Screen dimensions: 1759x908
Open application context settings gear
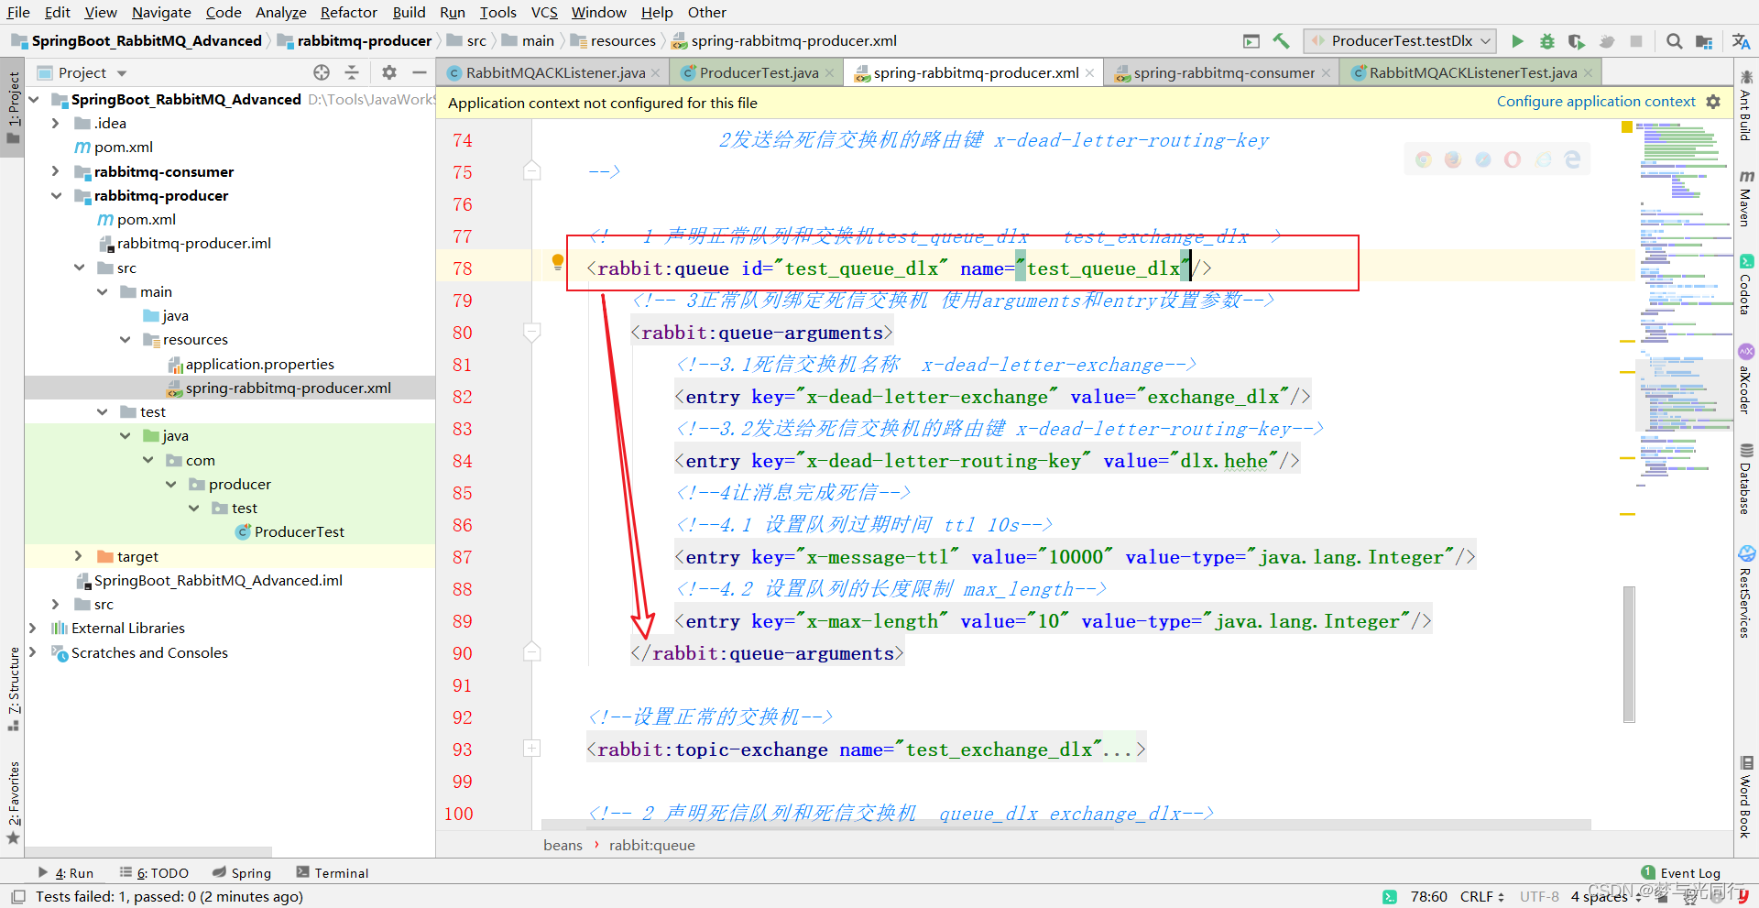tap(1713, 102)
